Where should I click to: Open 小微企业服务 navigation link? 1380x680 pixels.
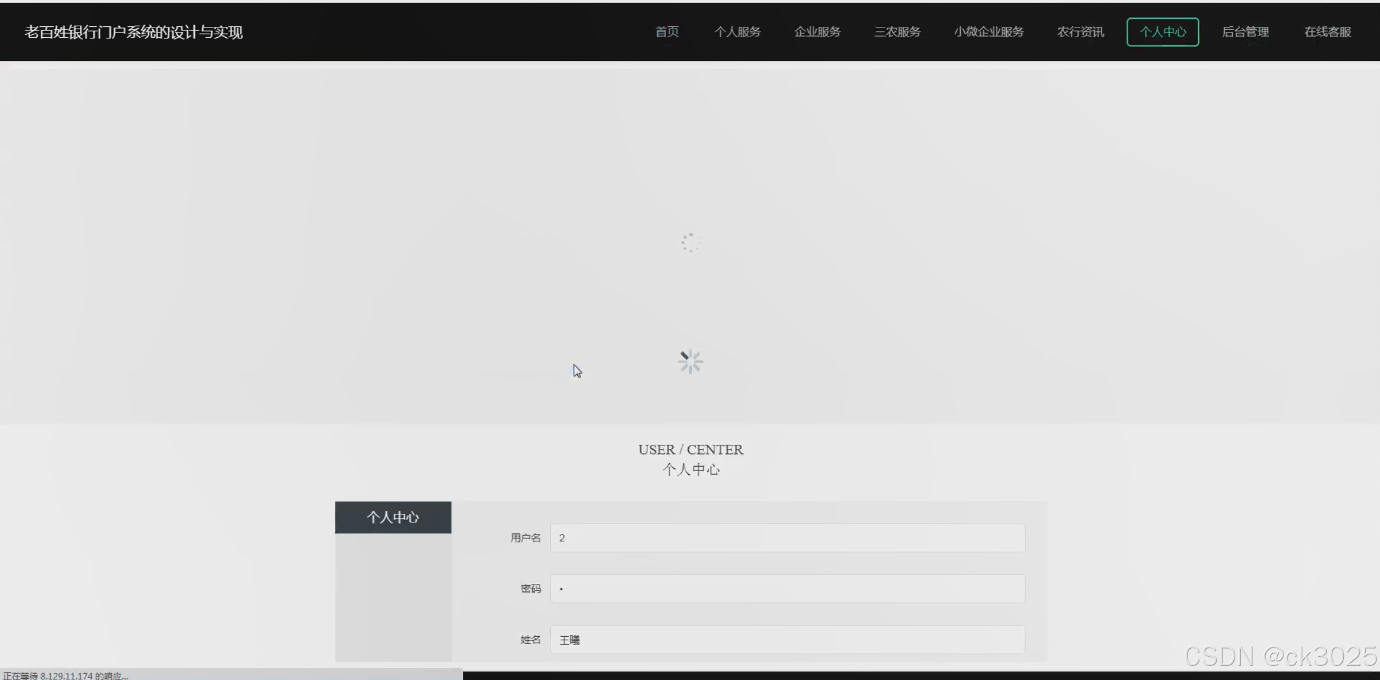click(x=988, y=32)
